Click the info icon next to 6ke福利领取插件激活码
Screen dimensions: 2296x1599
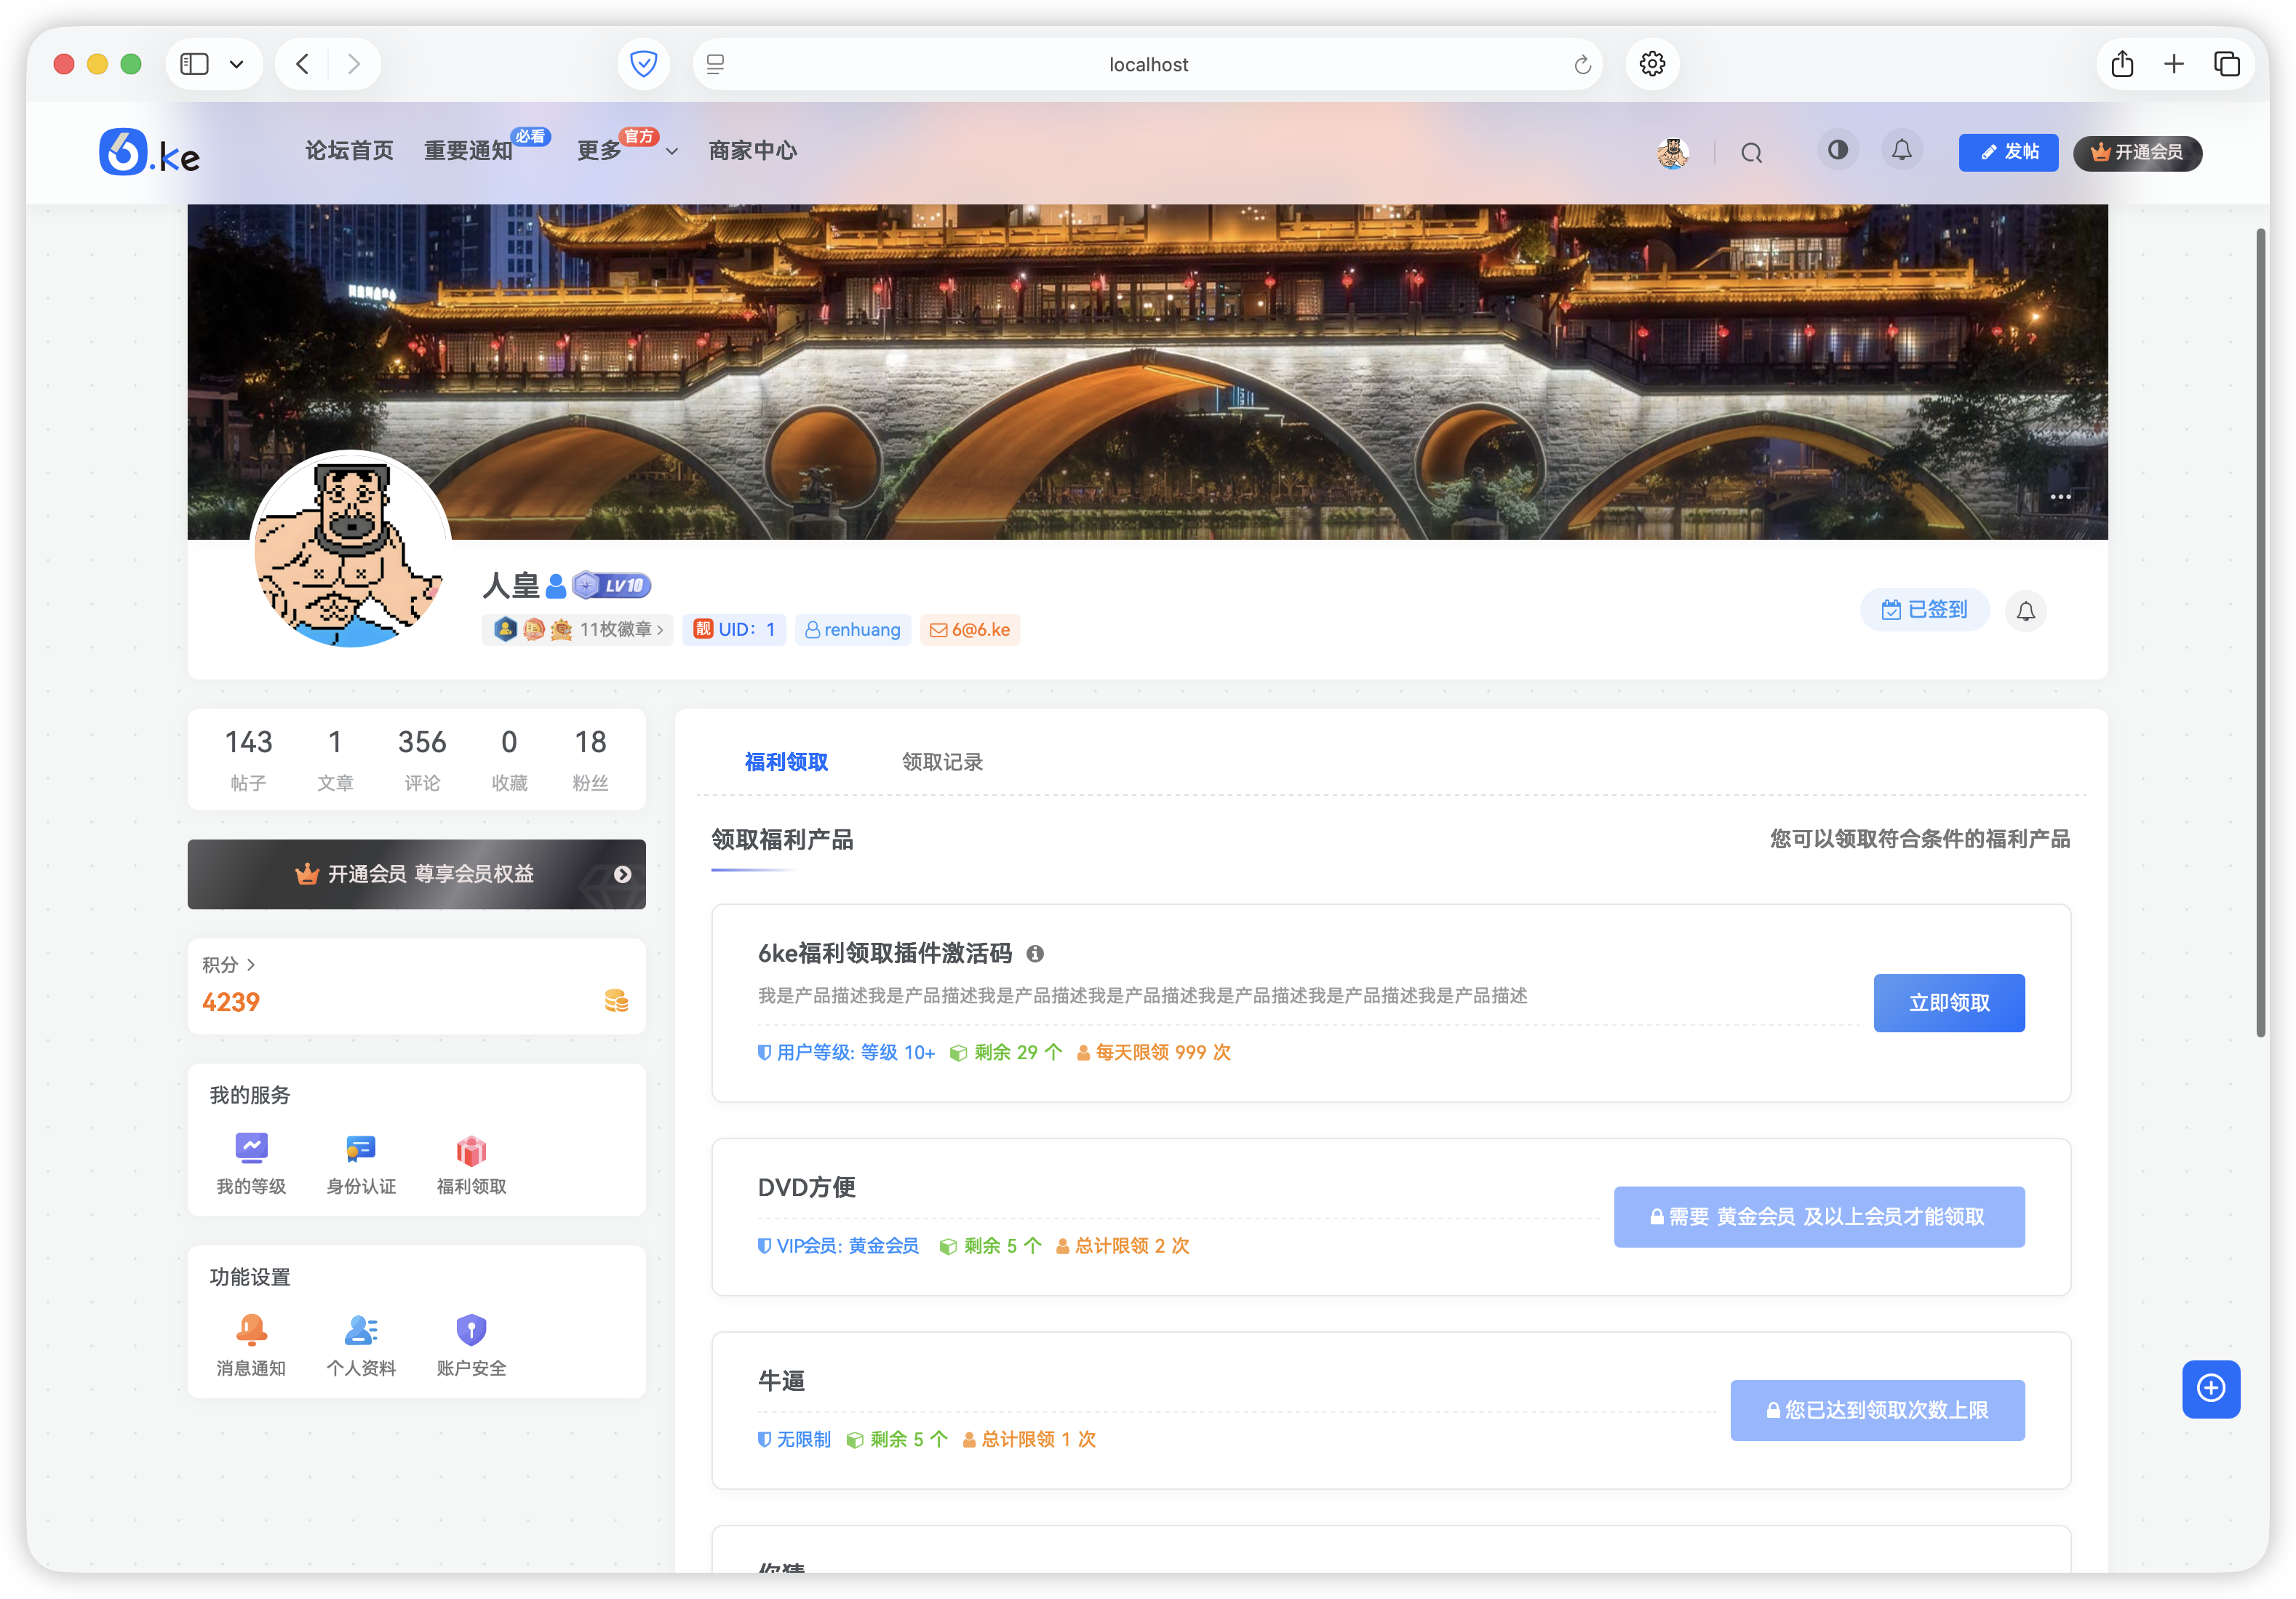1036,954
